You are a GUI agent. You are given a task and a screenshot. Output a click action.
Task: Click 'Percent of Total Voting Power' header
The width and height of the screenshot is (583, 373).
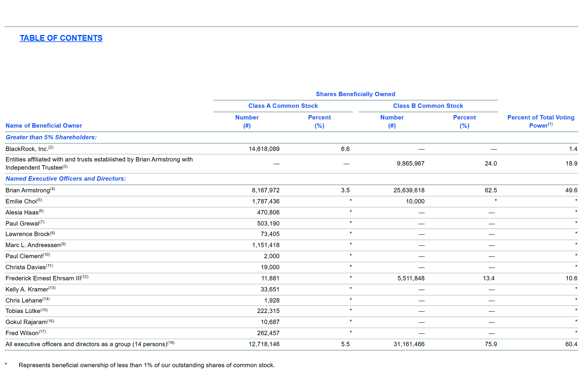[x=541, y=121]
